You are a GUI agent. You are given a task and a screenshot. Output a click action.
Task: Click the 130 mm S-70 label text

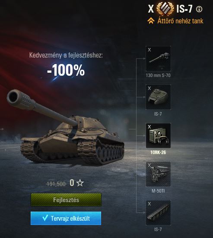click(x=158, y=75)
